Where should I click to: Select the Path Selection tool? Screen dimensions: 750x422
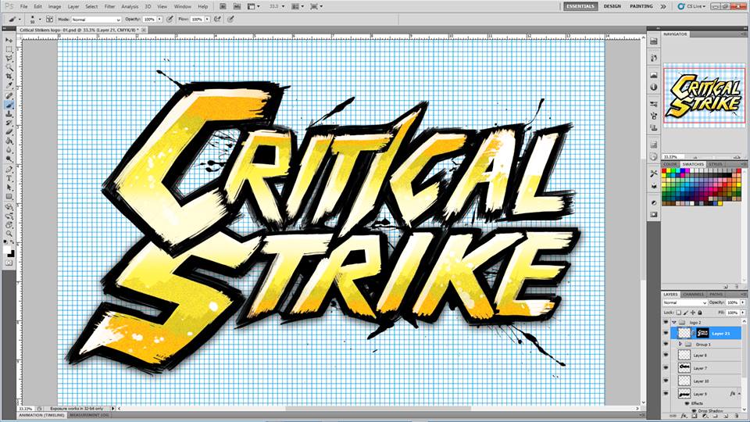9,188
